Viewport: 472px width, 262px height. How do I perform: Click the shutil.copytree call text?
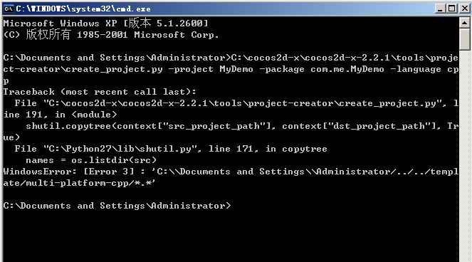[x=68, y=126]
